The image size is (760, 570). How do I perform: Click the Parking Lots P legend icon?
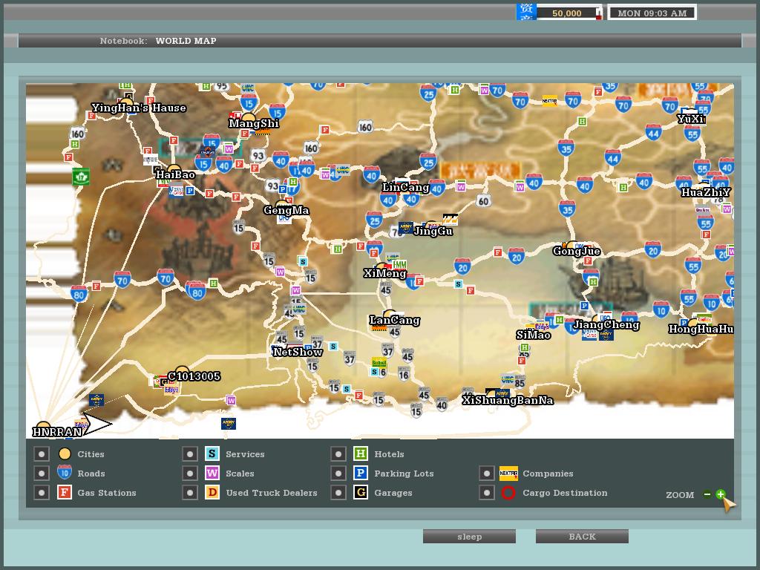360,473
